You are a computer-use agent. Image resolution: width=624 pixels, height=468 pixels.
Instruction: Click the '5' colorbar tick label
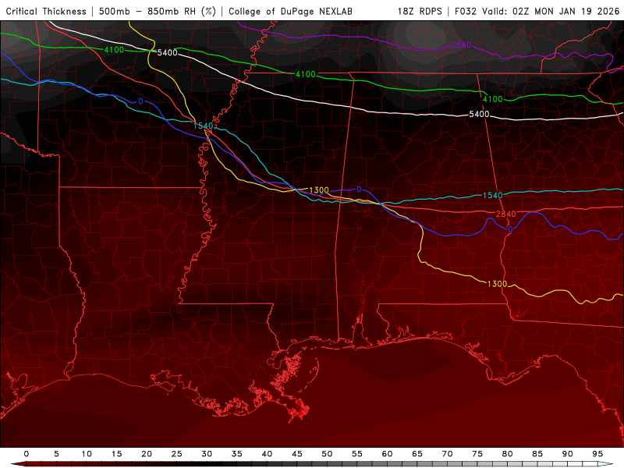tap(56, 454)
